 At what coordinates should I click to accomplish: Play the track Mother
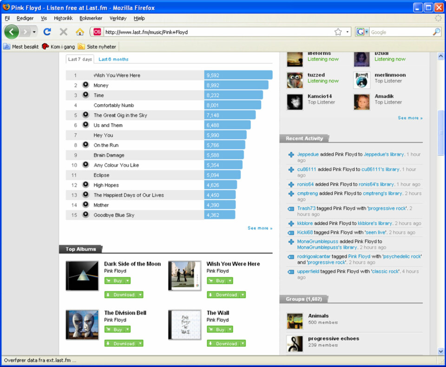pyautogui.click(x=85, y=204)
